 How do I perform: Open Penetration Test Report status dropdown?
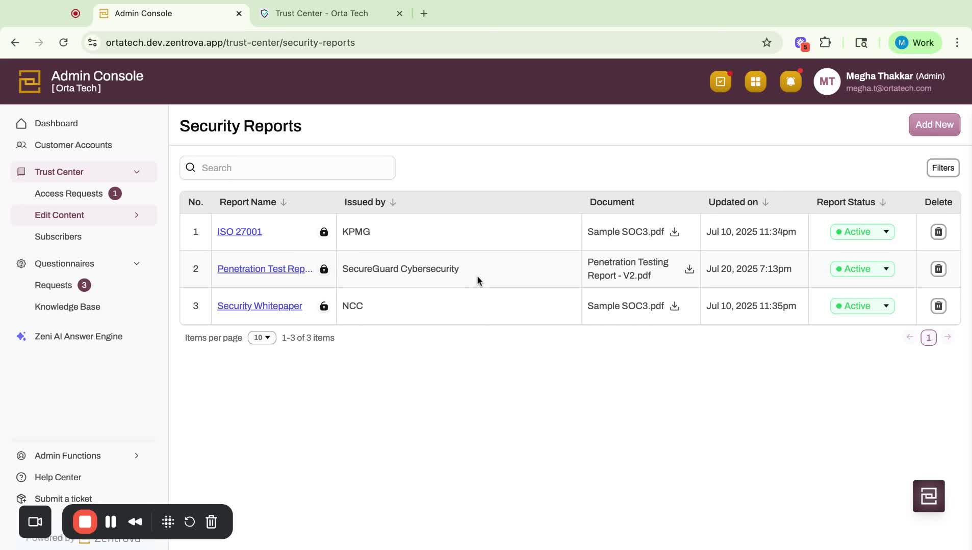862,269
